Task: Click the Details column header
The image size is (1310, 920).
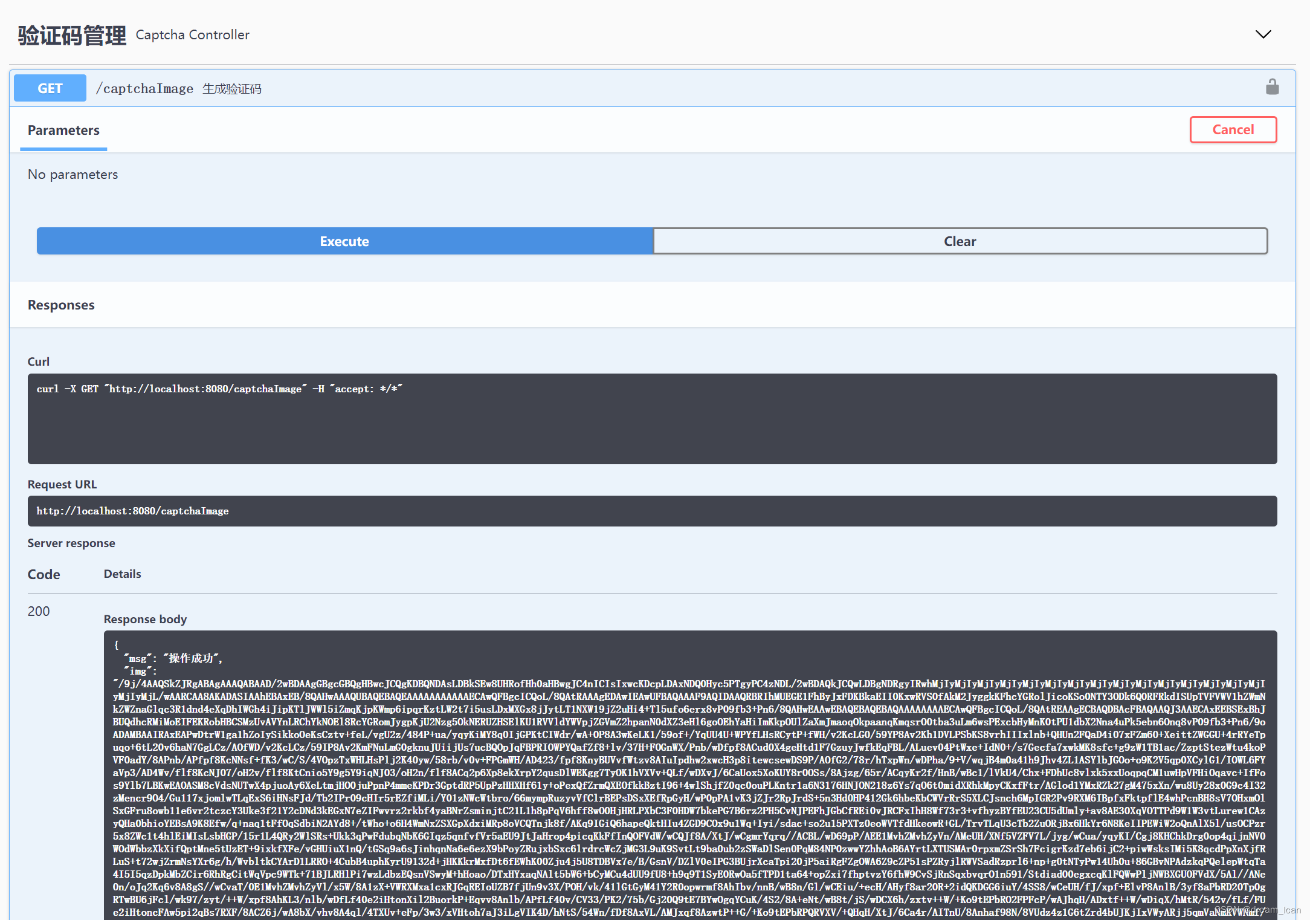Action: [x=122, y=574]
